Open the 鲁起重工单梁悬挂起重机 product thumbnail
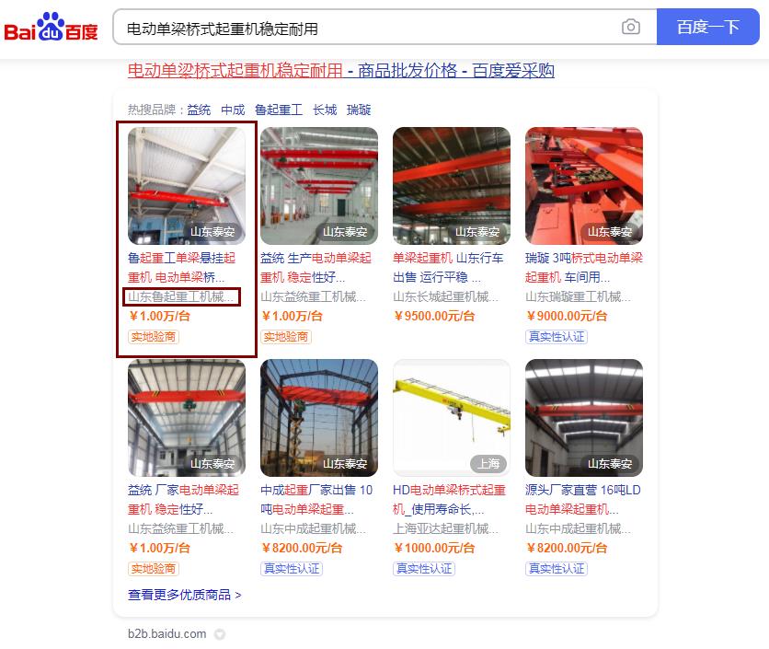This screenshot has height=649, width=769. coord(187,186)
